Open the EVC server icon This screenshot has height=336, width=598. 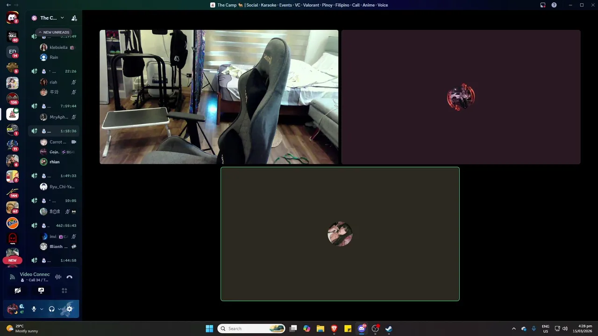tap(13, 130)
